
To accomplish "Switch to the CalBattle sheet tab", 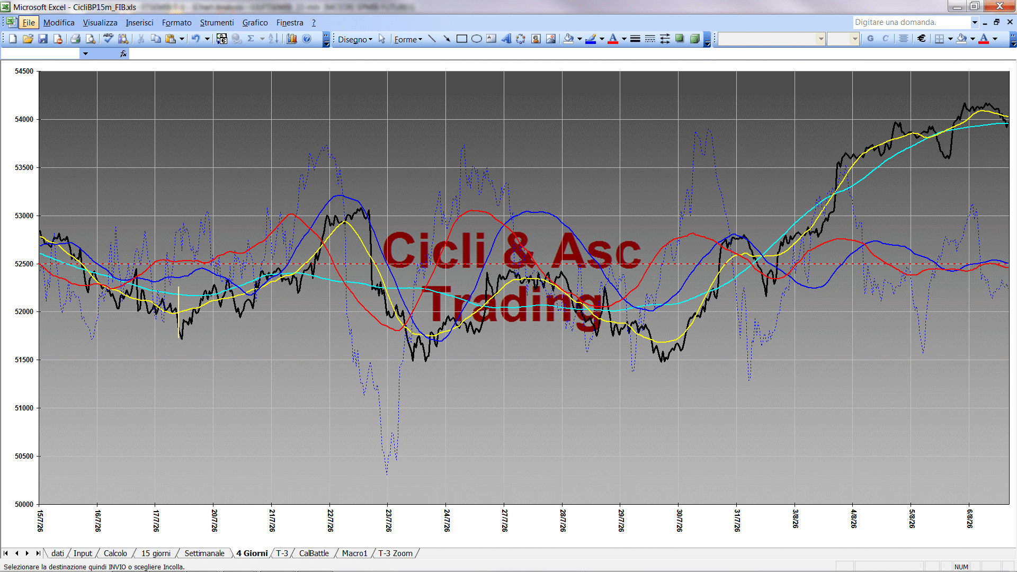I will click(x=314, y=553).
